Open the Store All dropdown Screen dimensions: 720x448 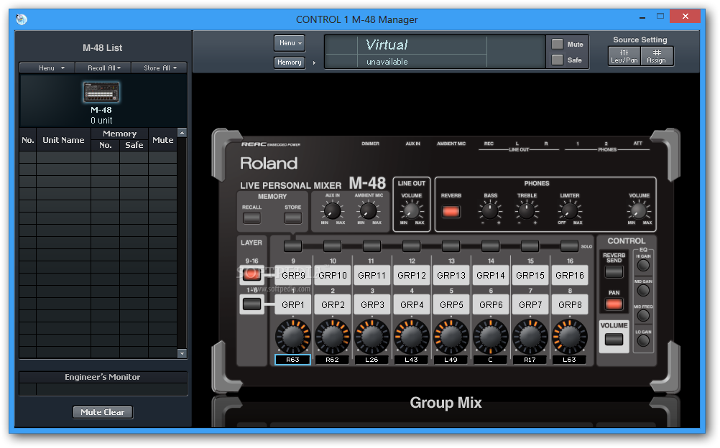tap(160, 68)
